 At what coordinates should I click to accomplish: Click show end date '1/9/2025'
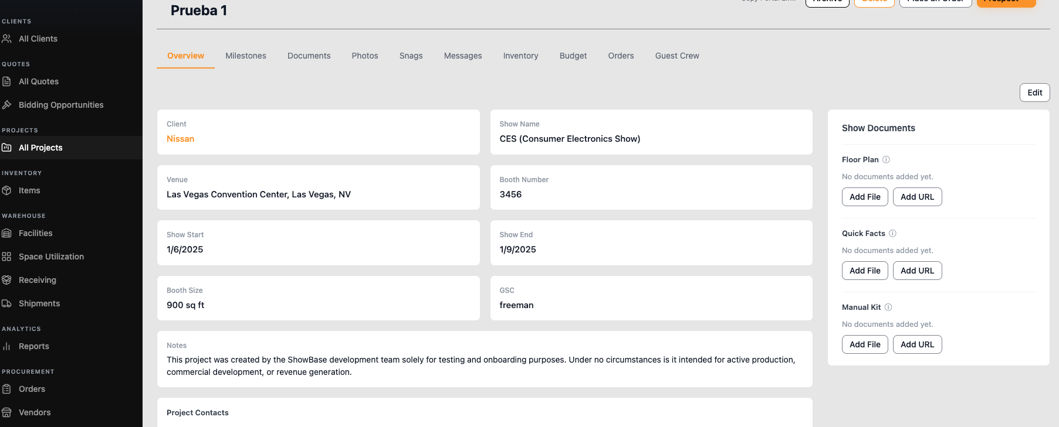(x=518, y=250)
